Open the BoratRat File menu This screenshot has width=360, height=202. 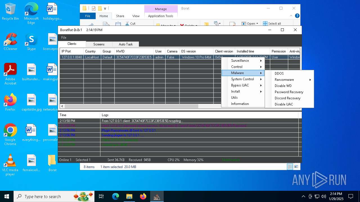(x=64, y=38)
